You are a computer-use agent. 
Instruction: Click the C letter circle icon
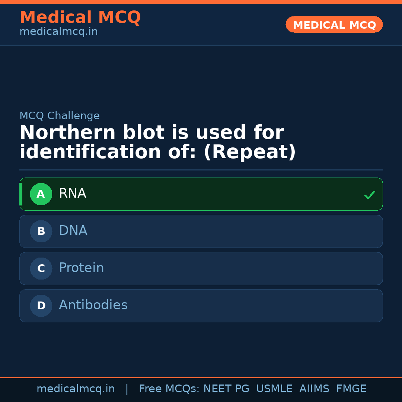pos(41,268)
